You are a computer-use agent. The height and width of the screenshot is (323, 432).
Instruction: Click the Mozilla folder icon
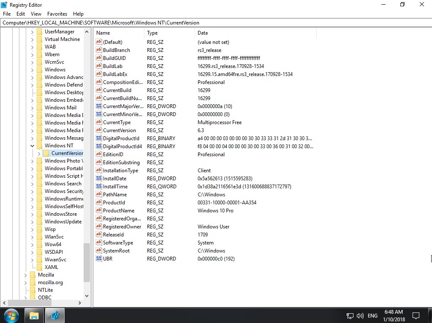[33, 275]
